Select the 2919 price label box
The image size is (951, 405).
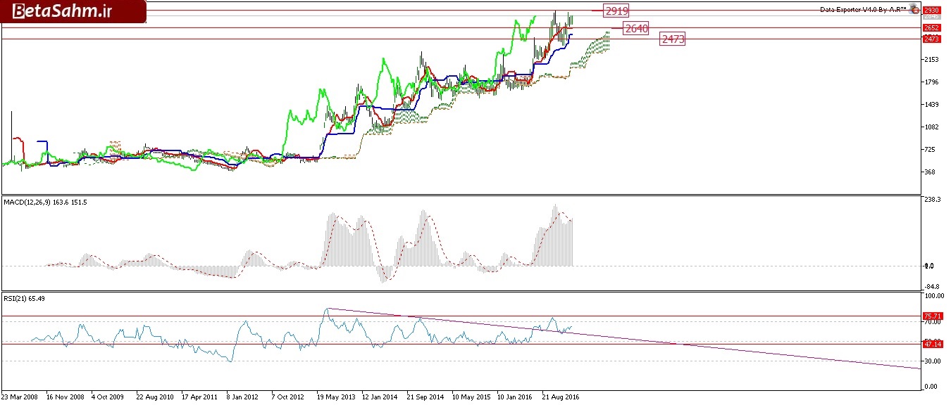pyautogui.click(x=616, y=11)
